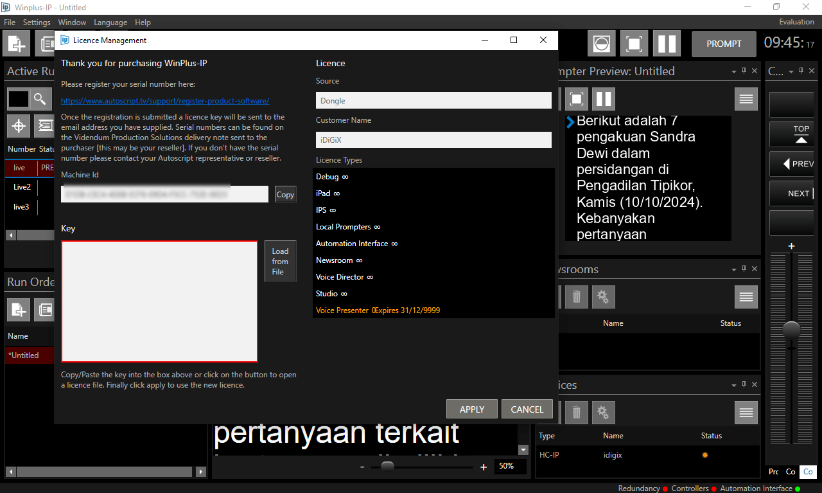The image size is (822, 493).
Task: Select the Voice Presenter licence entry
Action: tap(433, 310)
